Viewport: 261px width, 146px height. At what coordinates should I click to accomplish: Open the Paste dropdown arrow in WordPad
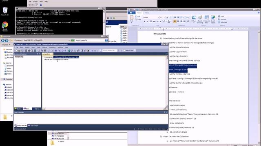pos(131,22)
